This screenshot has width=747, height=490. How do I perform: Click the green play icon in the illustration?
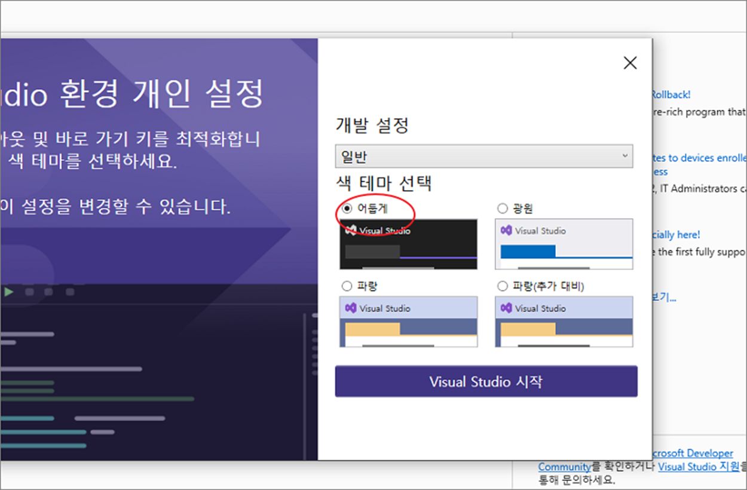(8, 292)
